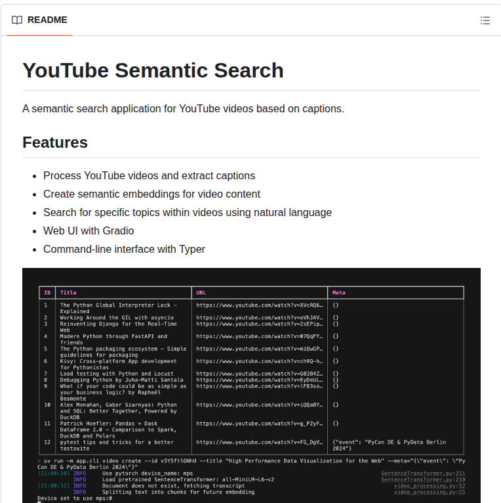Select the README tab

(39, 20)
